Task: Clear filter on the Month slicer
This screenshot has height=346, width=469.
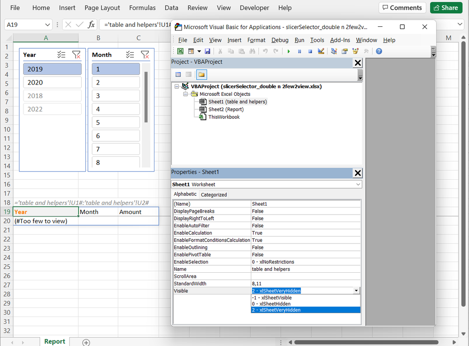Action: 145,55
